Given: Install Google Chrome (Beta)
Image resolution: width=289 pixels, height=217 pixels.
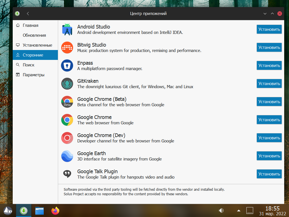Looking at the screenshot, I should tap(269, 102).
